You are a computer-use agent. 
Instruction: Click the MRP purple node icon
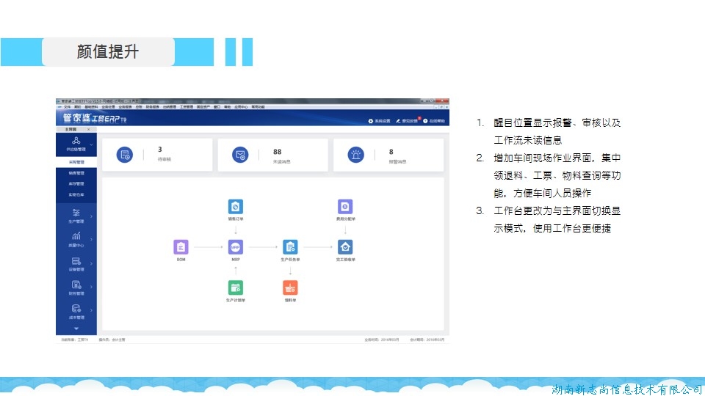[236, 247]
